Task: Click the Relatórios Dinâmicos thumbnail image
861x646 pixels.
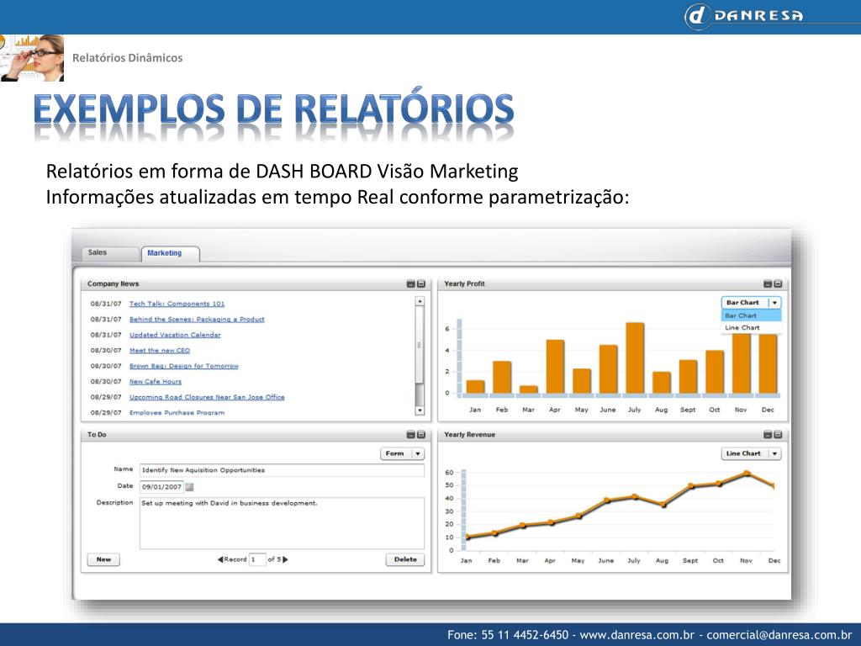Action: click(32, 58)
